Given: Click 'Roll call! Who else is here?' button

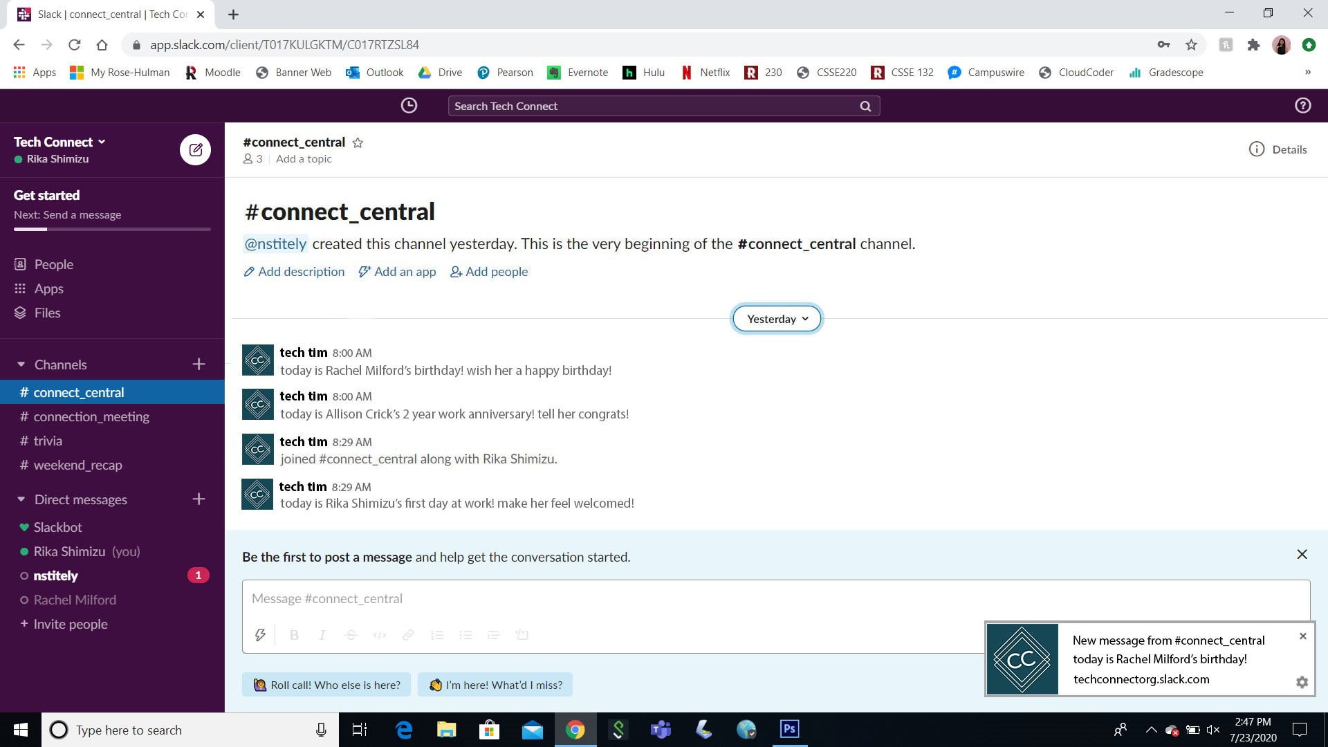Looking at the screenshot, I should coord(326,685).
